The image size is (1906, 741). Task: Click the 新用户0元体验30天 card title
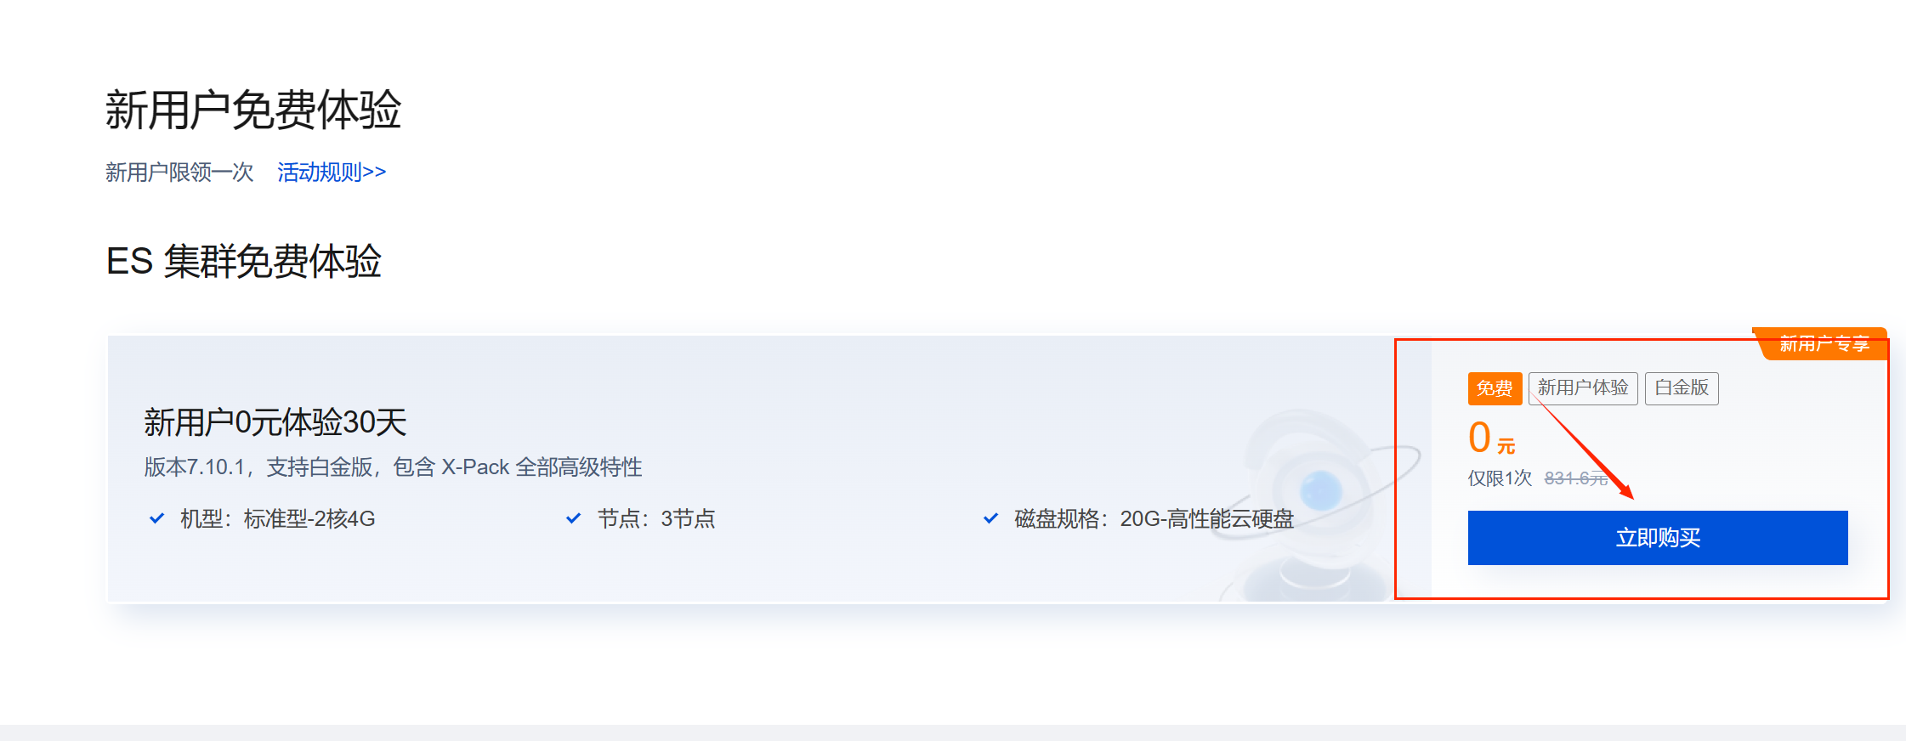point(275,421)
